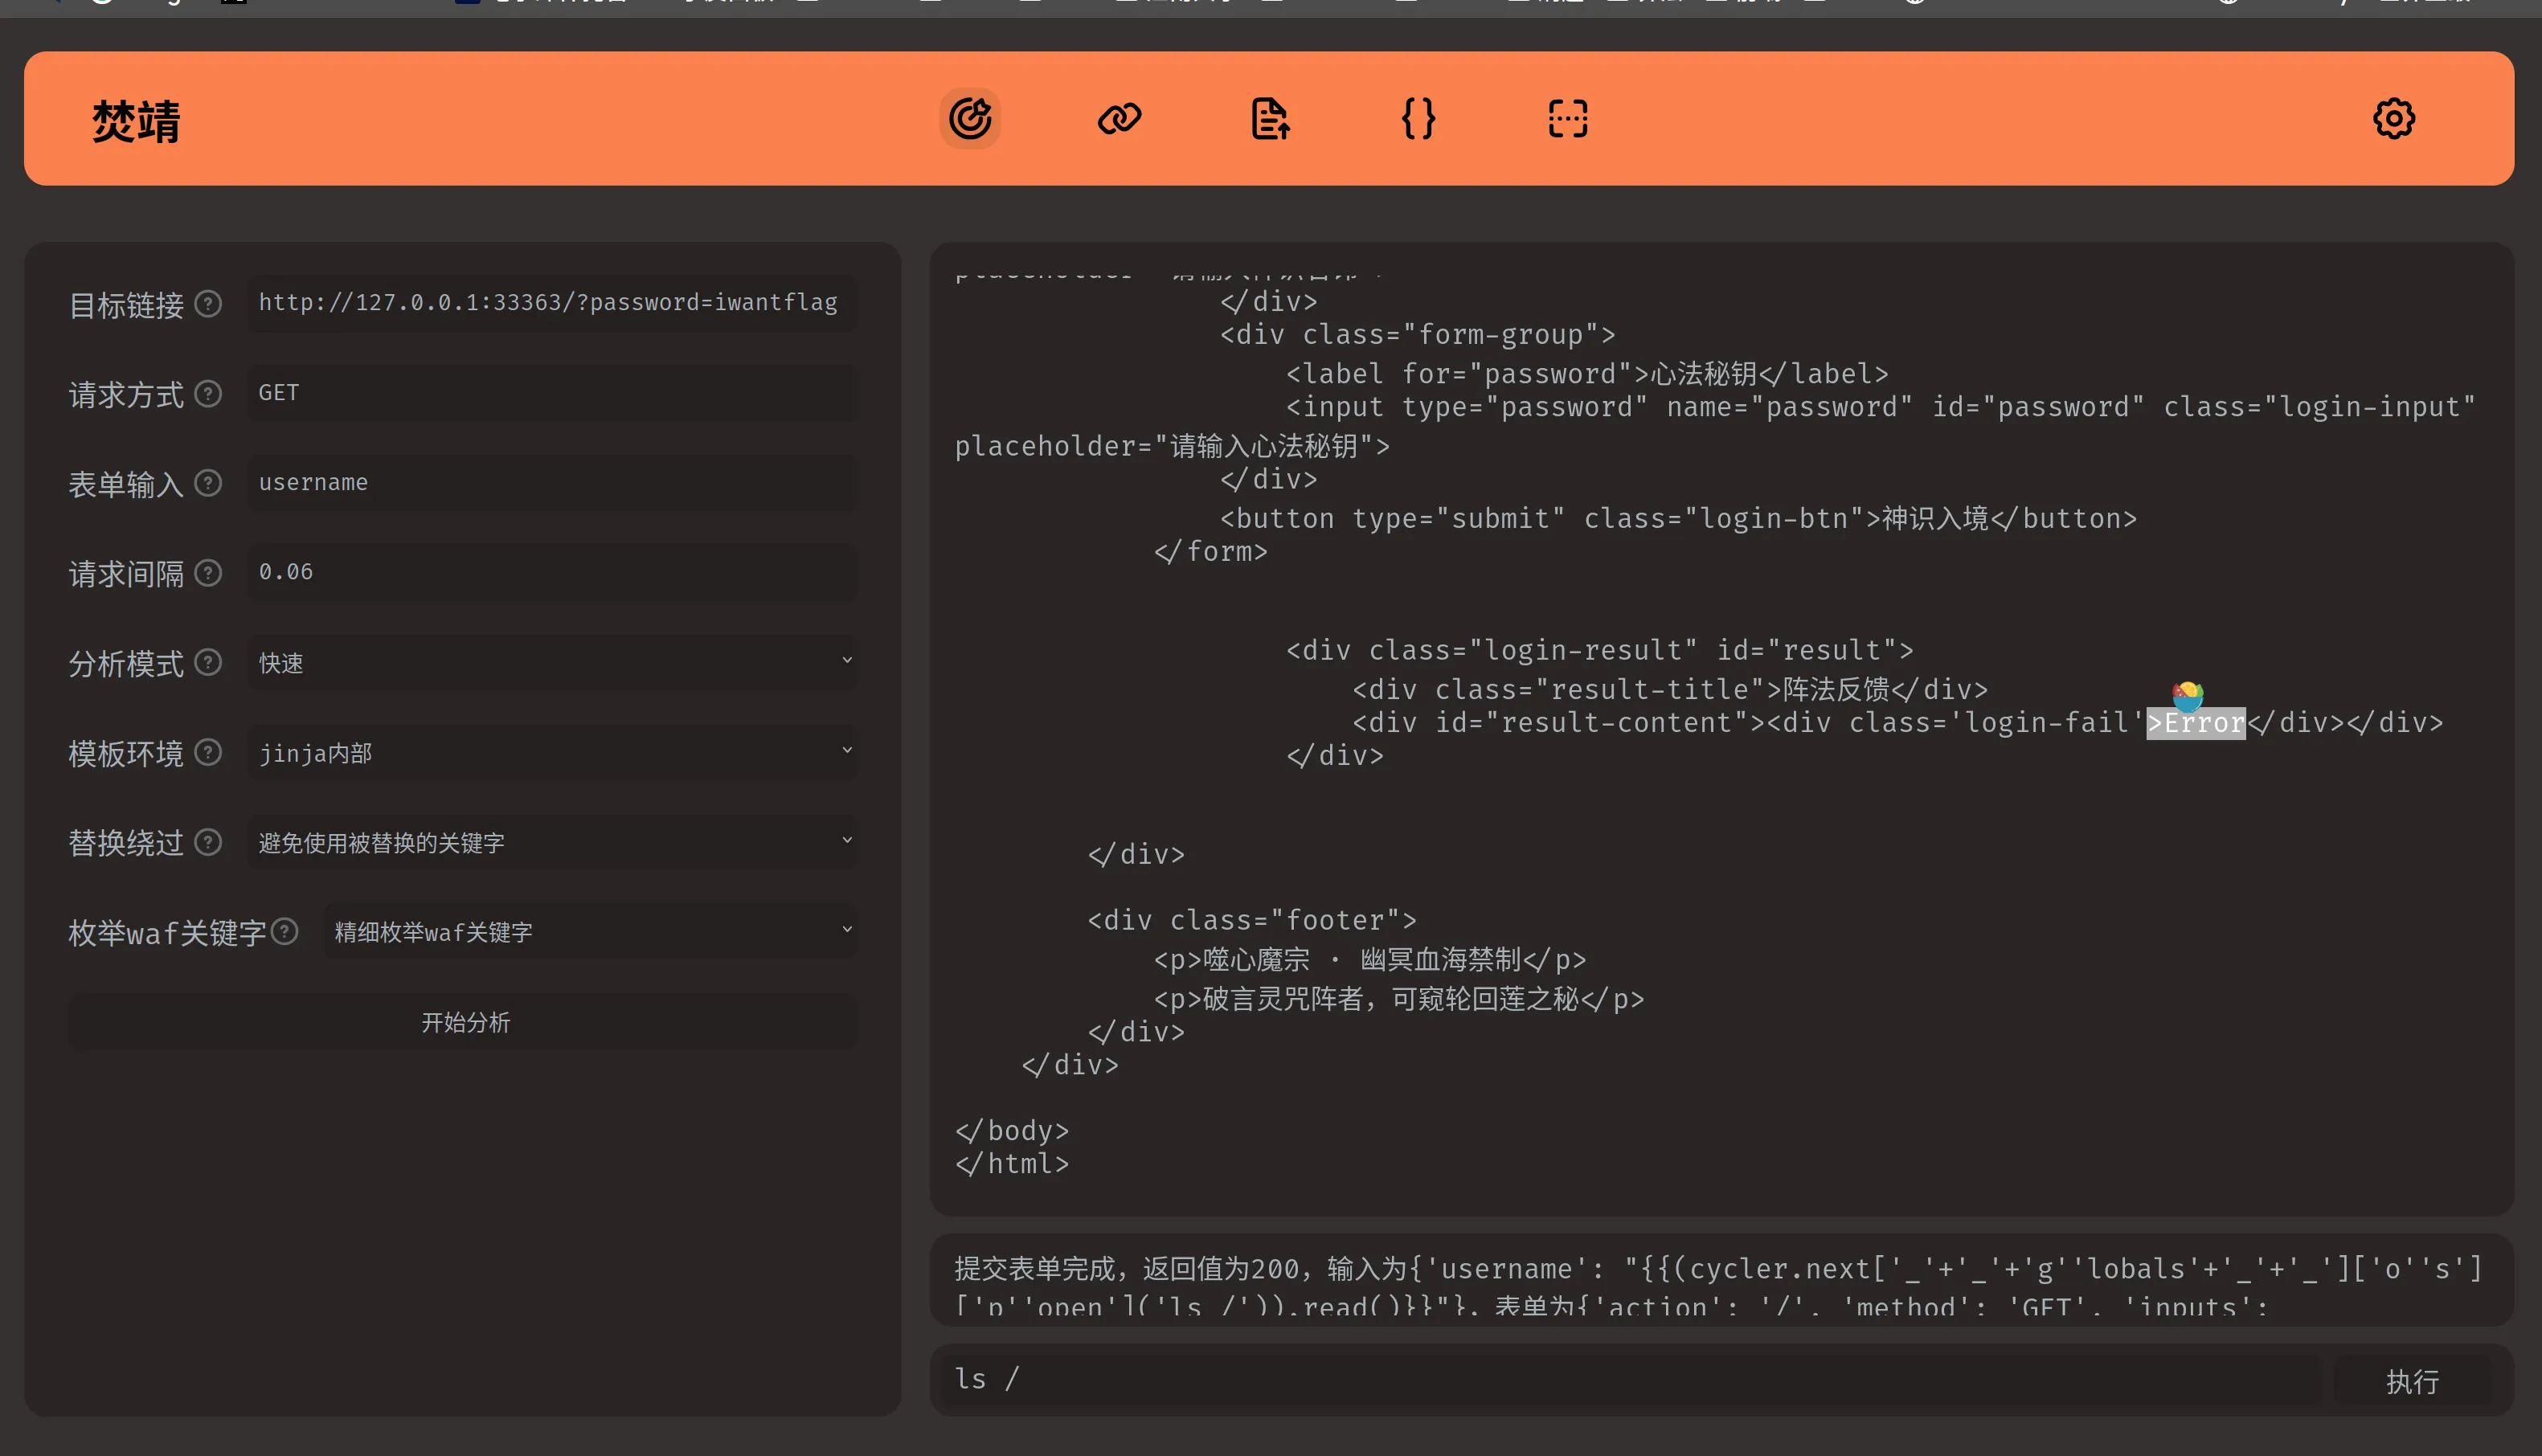Click the document upload icon in header
Image resolution: width=2542 pixels, height=1456 pixels.
click(x=1269, y=118)
